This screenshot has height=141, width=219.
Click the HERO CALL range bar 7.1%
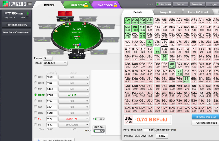[99, 131]
